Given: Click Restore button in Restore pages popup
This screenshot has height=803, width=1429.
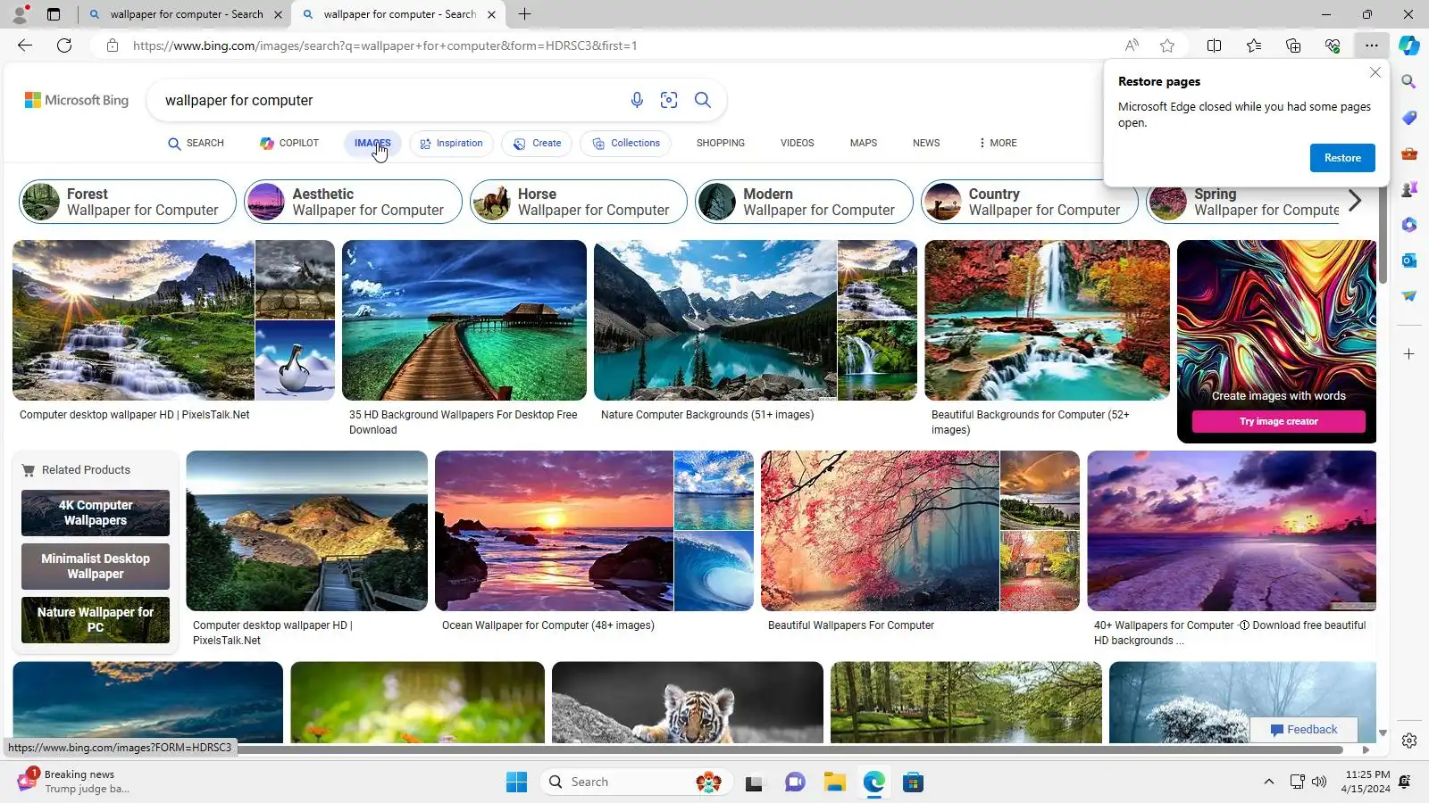Looking at the screenshot, I should click(x=1342, y=158).
